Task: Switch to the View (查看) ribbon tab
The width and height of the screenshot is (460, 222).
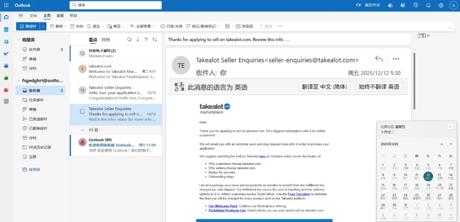Action: point(60,16)
